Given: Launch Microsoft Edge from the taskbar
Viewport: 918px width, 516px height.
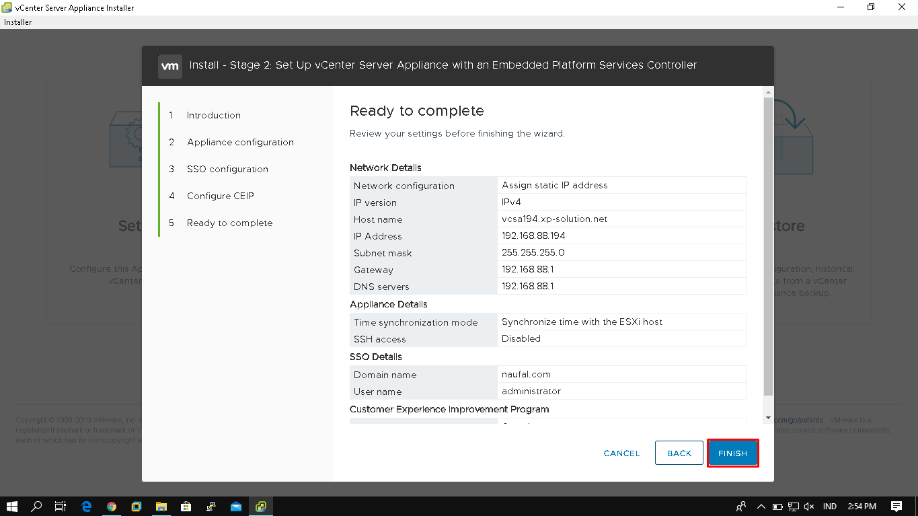Looking at the screenshot, I should 87,506.
